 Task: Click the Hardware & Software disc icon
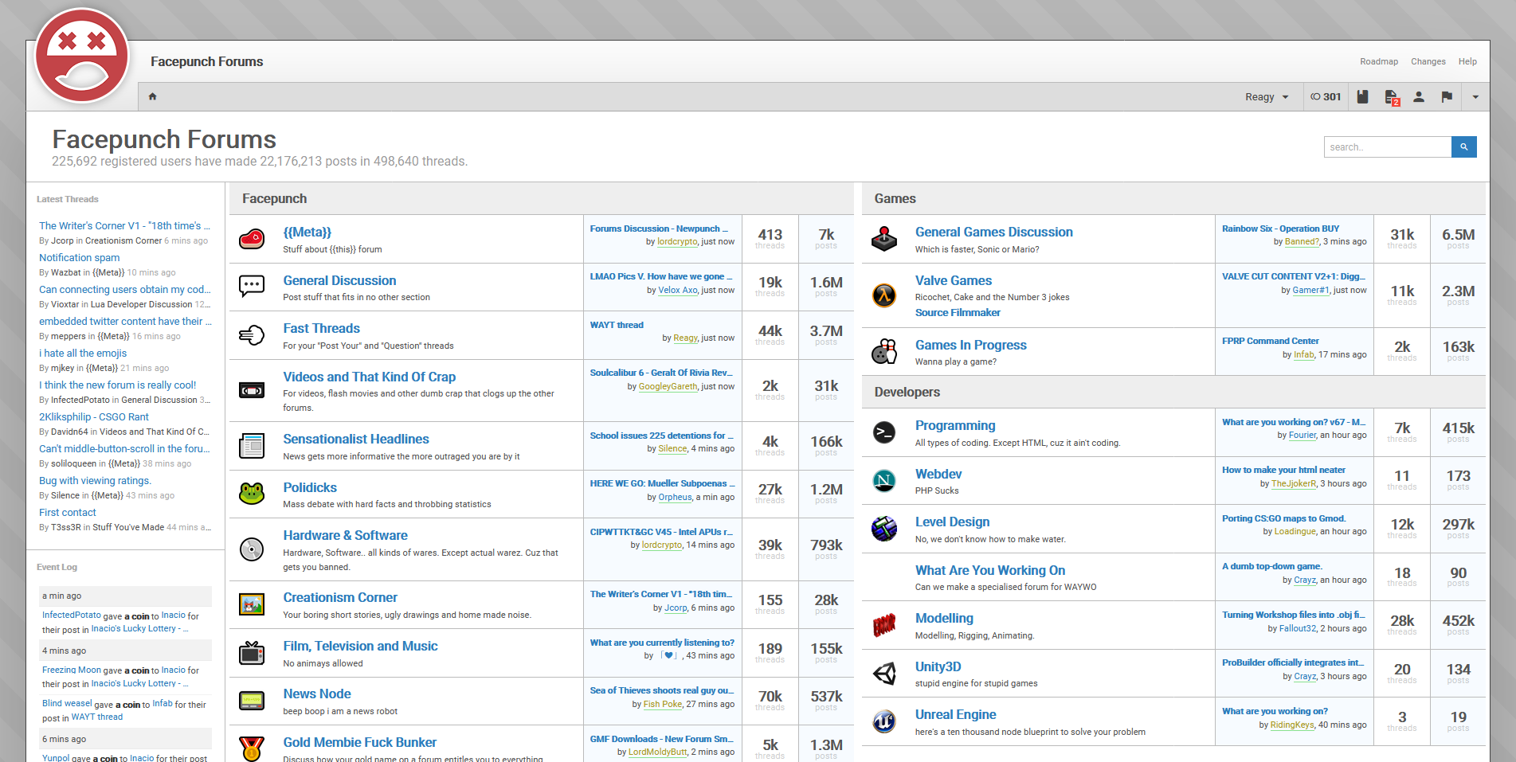pyautogui.click(x=252, y=549)
